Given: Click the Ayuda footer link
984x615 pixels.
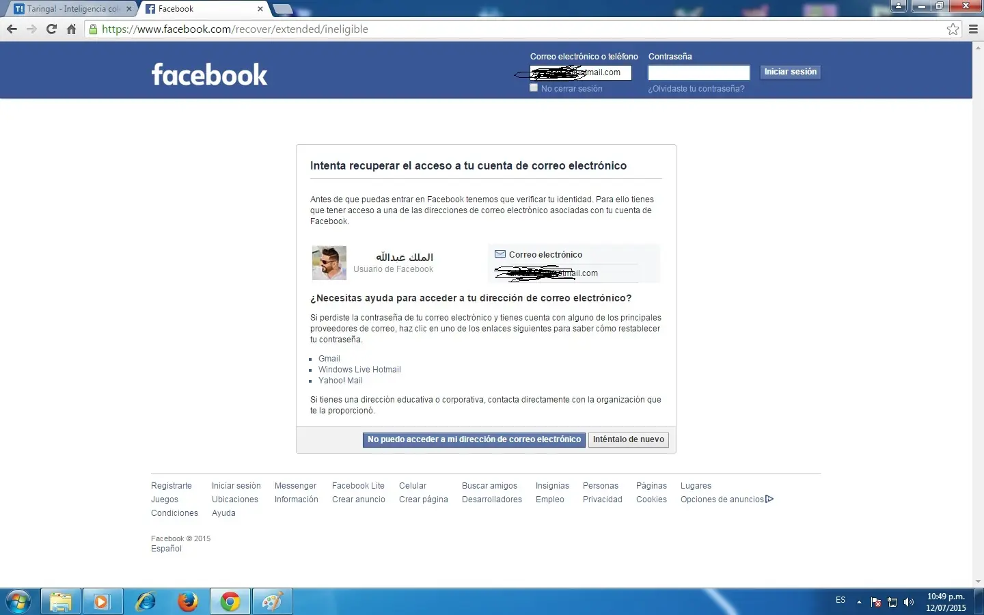Looking at the screenshot, I should 223,513.
